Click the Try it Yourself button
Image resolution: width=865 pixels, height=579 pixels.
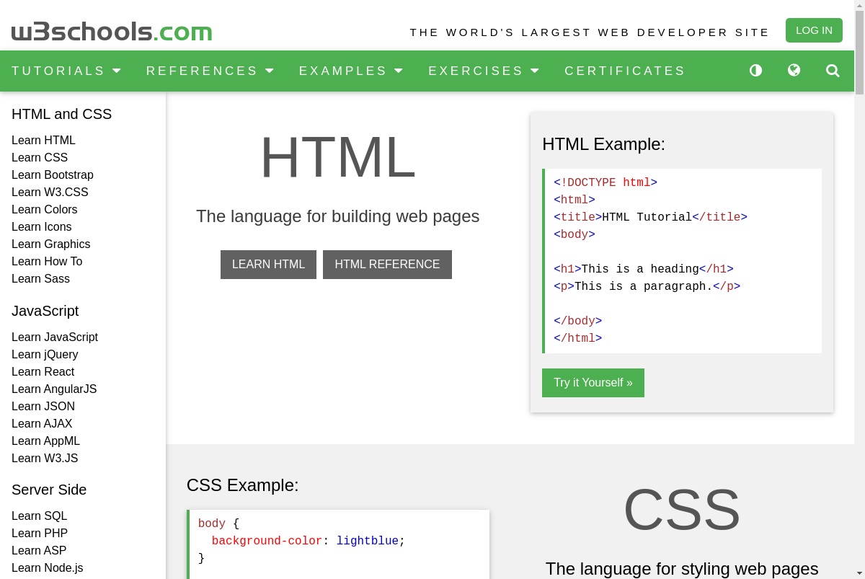pos(593,383)
